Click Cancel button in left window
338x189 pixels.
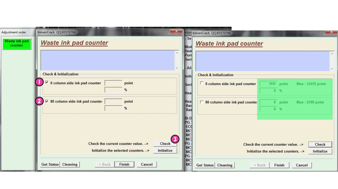[147, 165]
